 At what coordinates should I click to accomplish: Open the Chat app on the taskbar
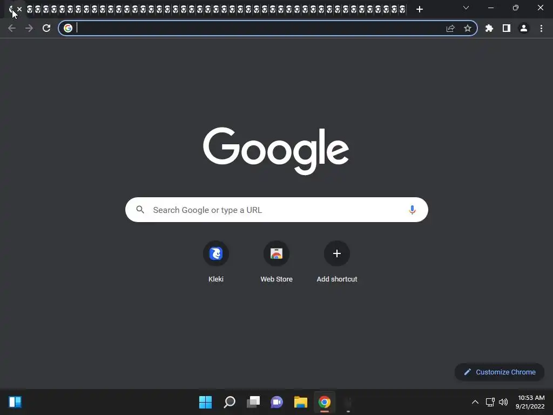pyautogui.click(x=277, y=402)
